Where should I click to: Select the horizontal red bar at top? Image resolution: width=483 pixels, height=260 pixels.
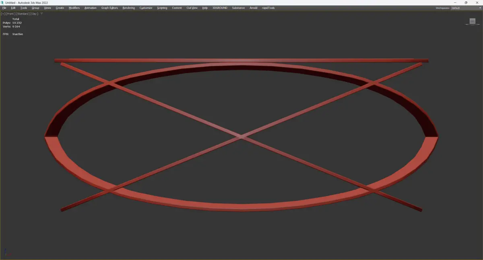(x=242, y=61)
